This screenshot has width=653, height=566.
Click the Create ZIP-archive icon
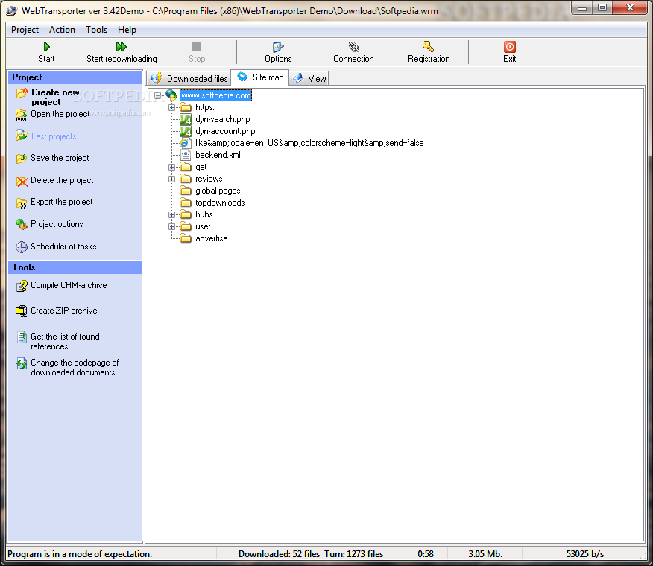coord(21,311)
